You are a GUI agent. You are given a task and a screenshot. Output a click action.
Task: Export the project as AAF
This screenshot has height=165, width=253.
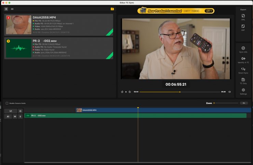point(243,27)
